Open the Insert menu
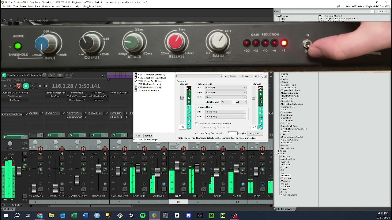Viewport: 392px width, 220px height. [23, 6]
